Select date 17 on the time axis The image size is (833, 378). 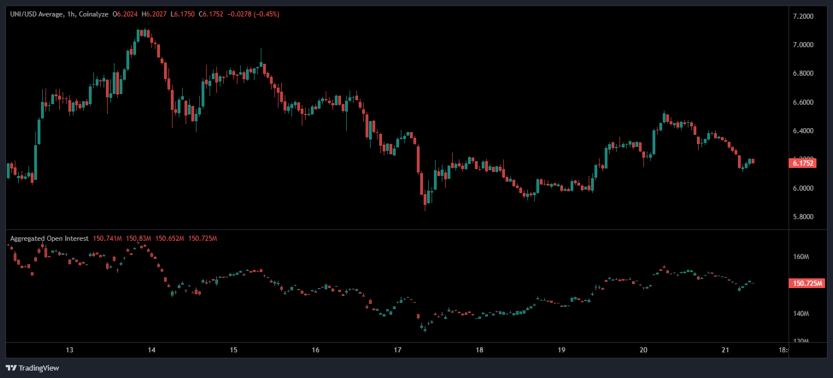click(x=398, y=350)
